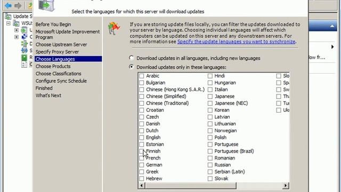Check the Chinese (Traditional) box

click(x=142, y=103)
